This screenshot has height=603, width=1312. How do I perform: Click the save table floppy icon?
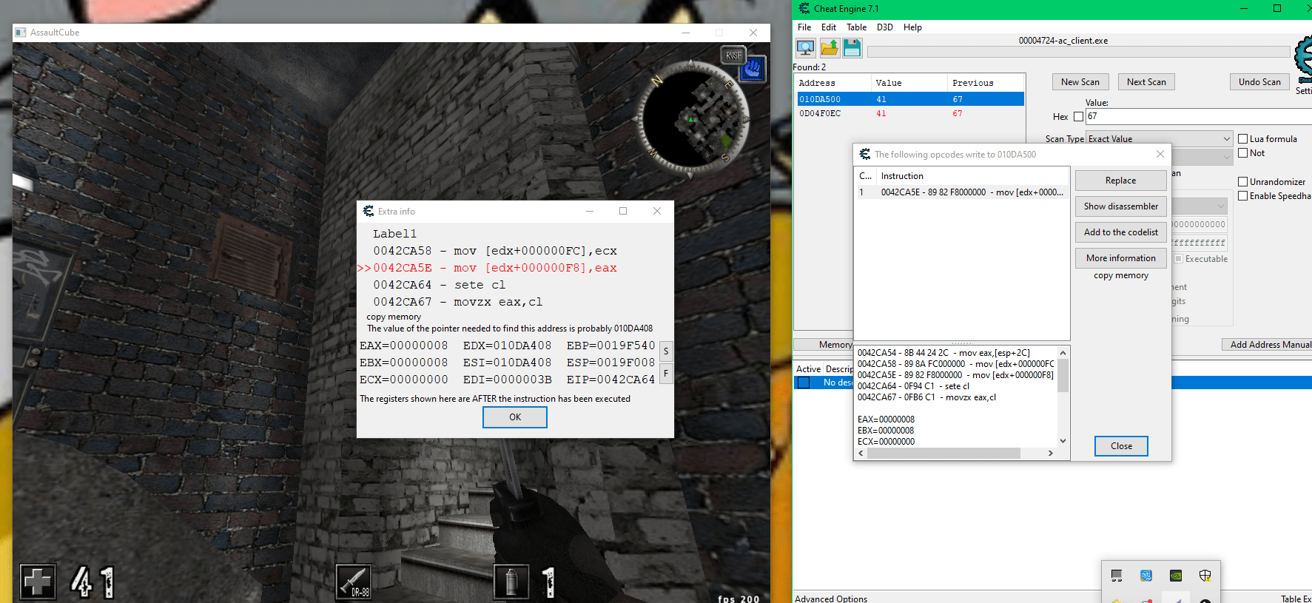[852, 48]
